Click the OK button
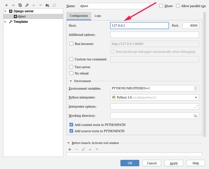 point(130,163)
